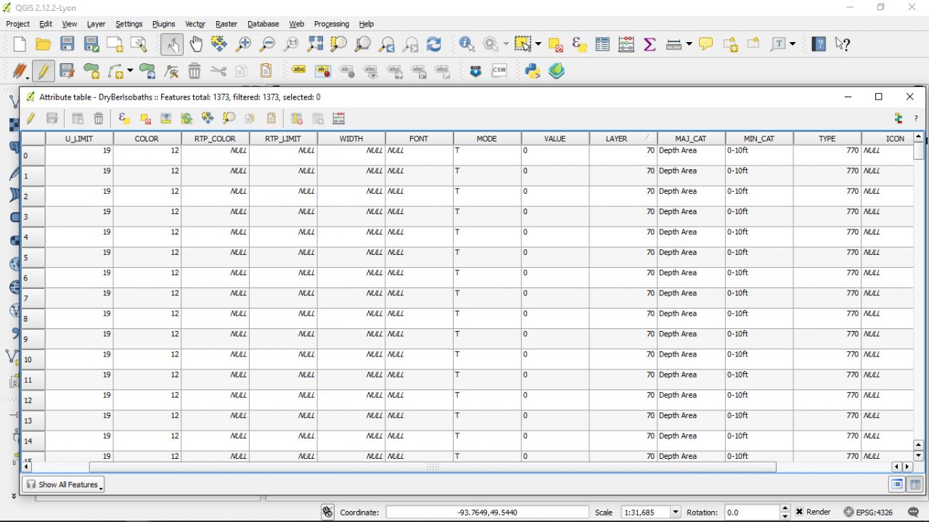Click Delete selected features in attribute table
Image resolution: width=929 pixels, height=522 pixels.
99,118
